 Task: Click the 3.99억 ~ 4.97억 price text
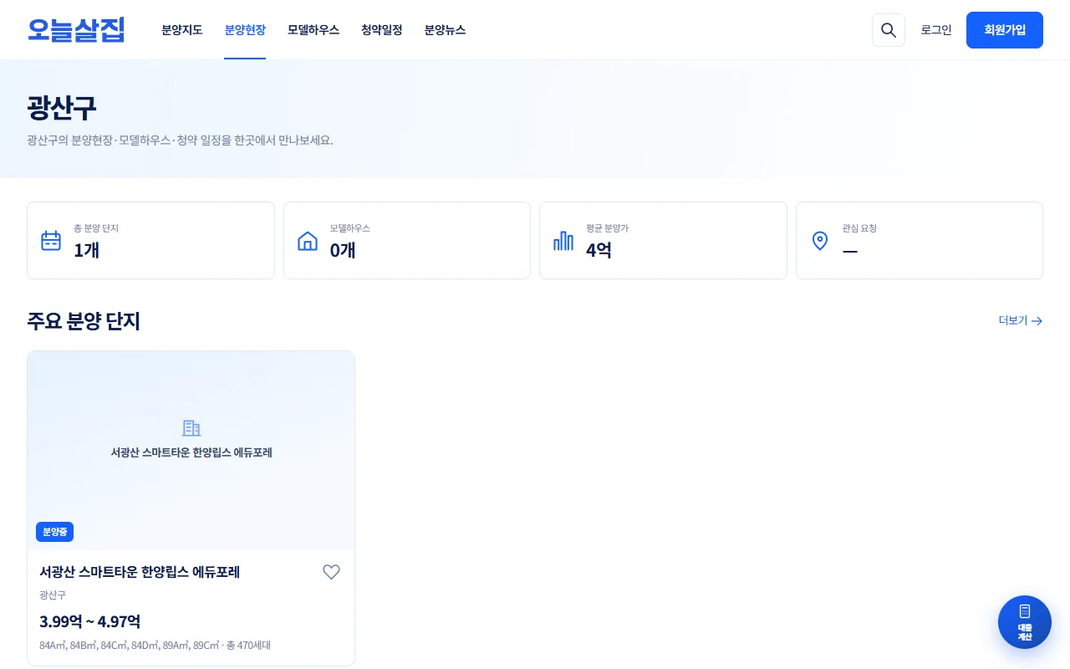pos(89,621)
